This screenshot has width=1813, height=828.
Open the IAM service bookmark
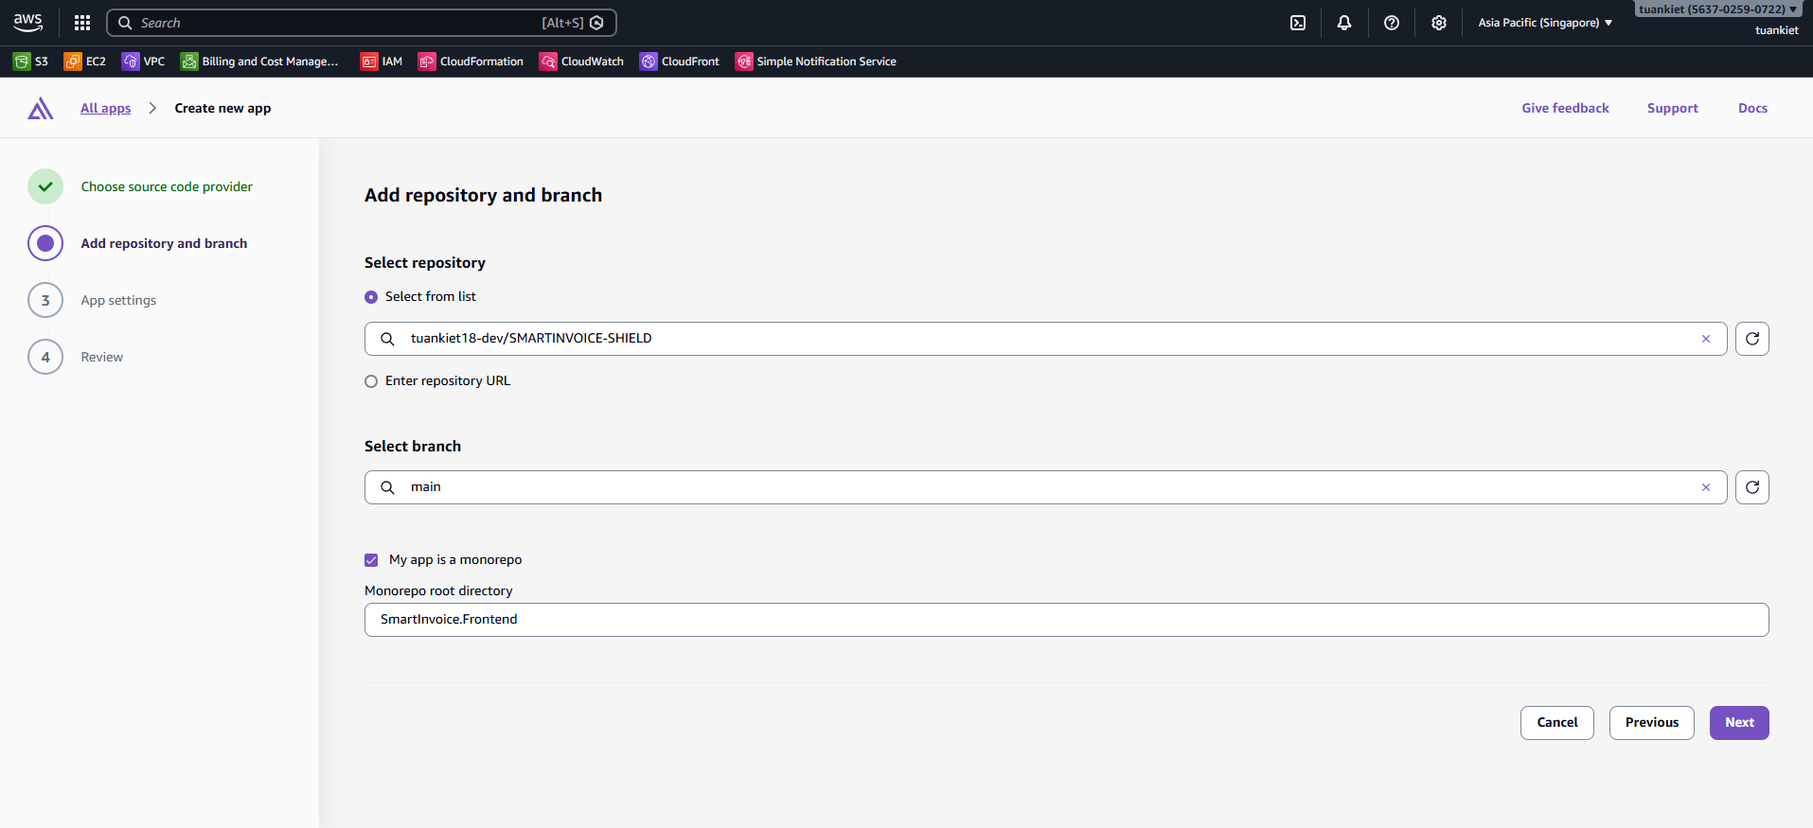382,62
